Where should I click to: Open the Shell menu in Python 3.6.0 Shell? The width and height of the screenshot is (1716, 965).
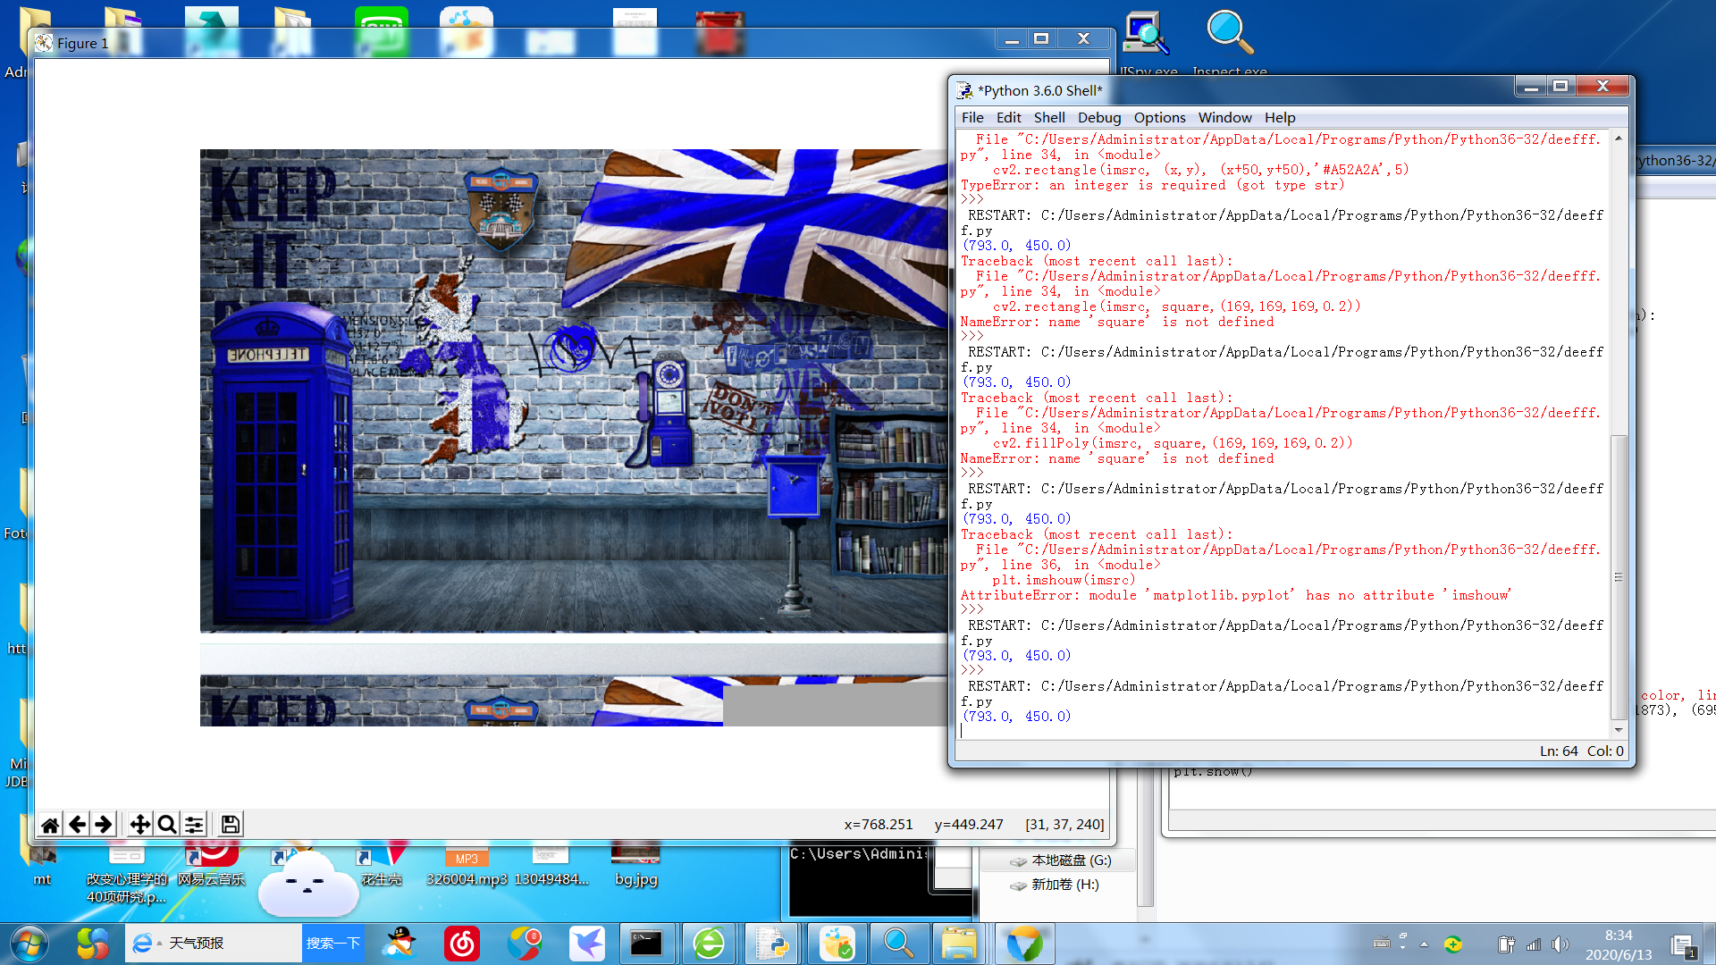pyautogui.click(x=1048, y=117)
